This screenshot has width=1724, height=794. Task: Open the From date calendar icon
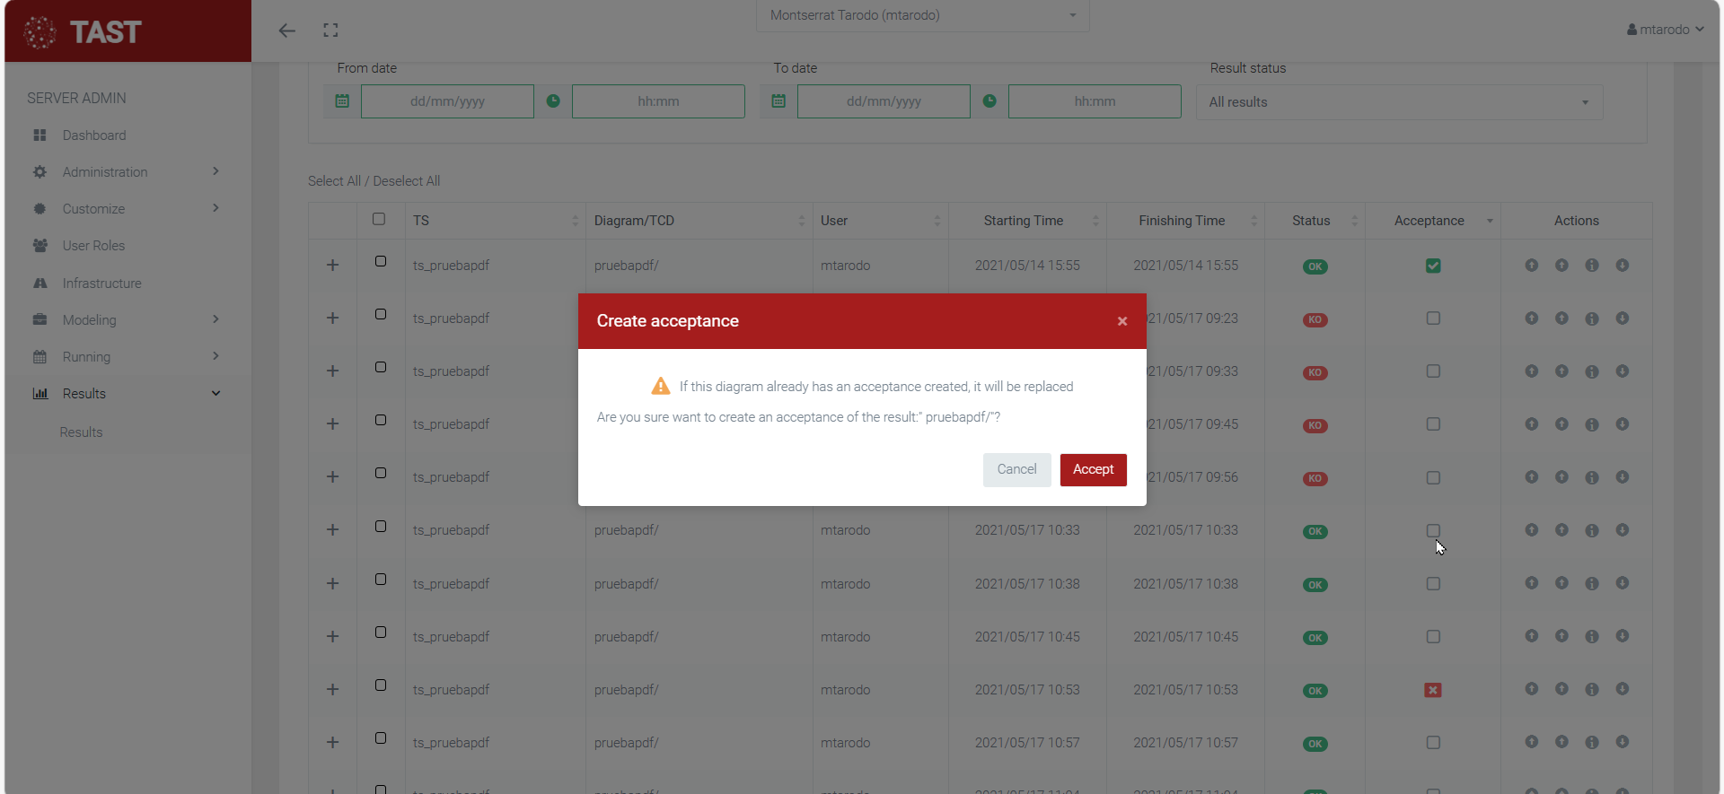[x=342, y=101]
